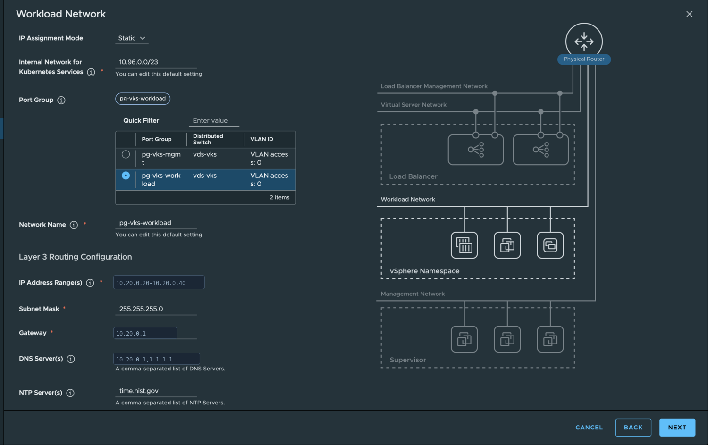Click the '2 items' table footer text
708x445 pixels.
[279, 198]
